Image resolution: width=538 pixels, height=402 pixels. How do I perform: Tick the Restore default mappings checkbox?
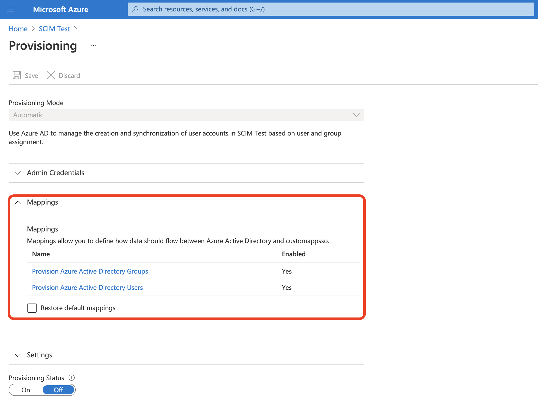point(32,308)
